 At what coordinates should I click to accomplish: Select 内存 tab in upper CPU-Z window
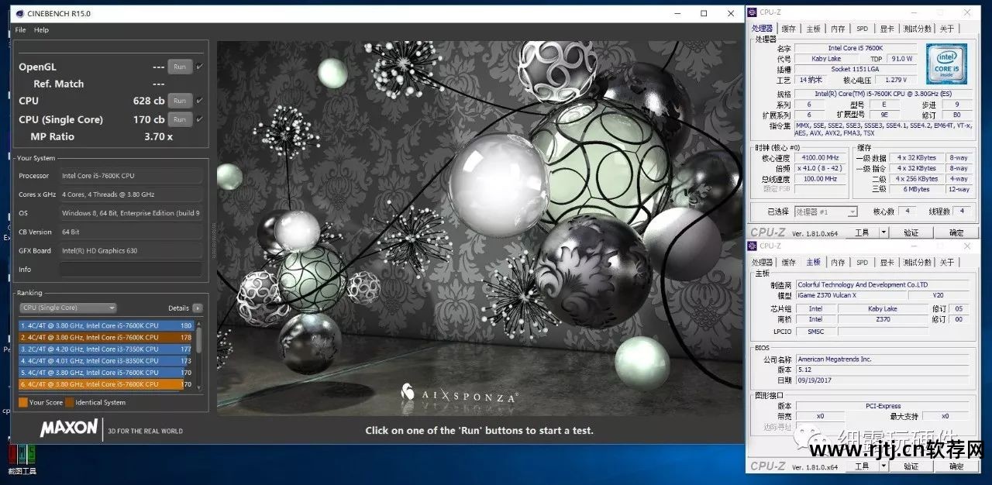tap(838, 29)
